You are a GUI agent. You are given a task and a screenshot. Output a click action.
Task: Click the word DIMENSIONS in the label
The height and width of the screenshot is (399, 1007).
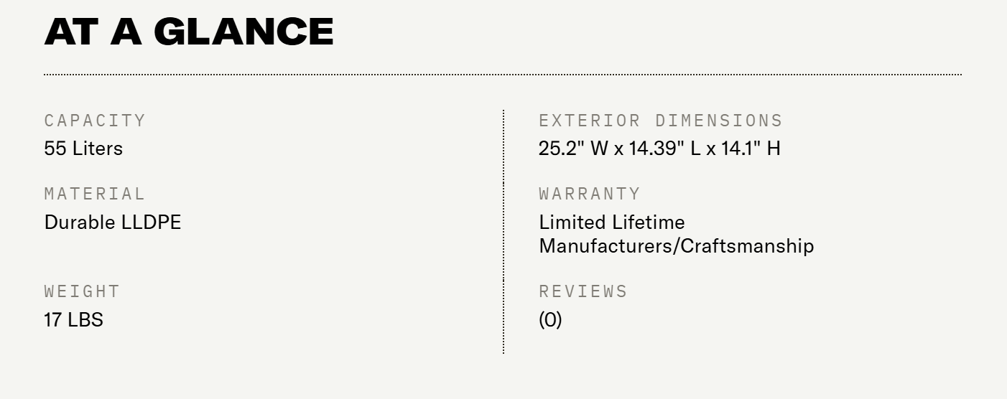tap(719, 121)
